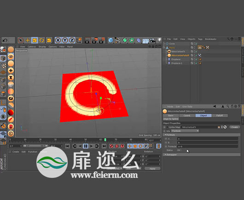Add a floor environment object
Viewport: 244px width, 200px height.
pos(145,41)
